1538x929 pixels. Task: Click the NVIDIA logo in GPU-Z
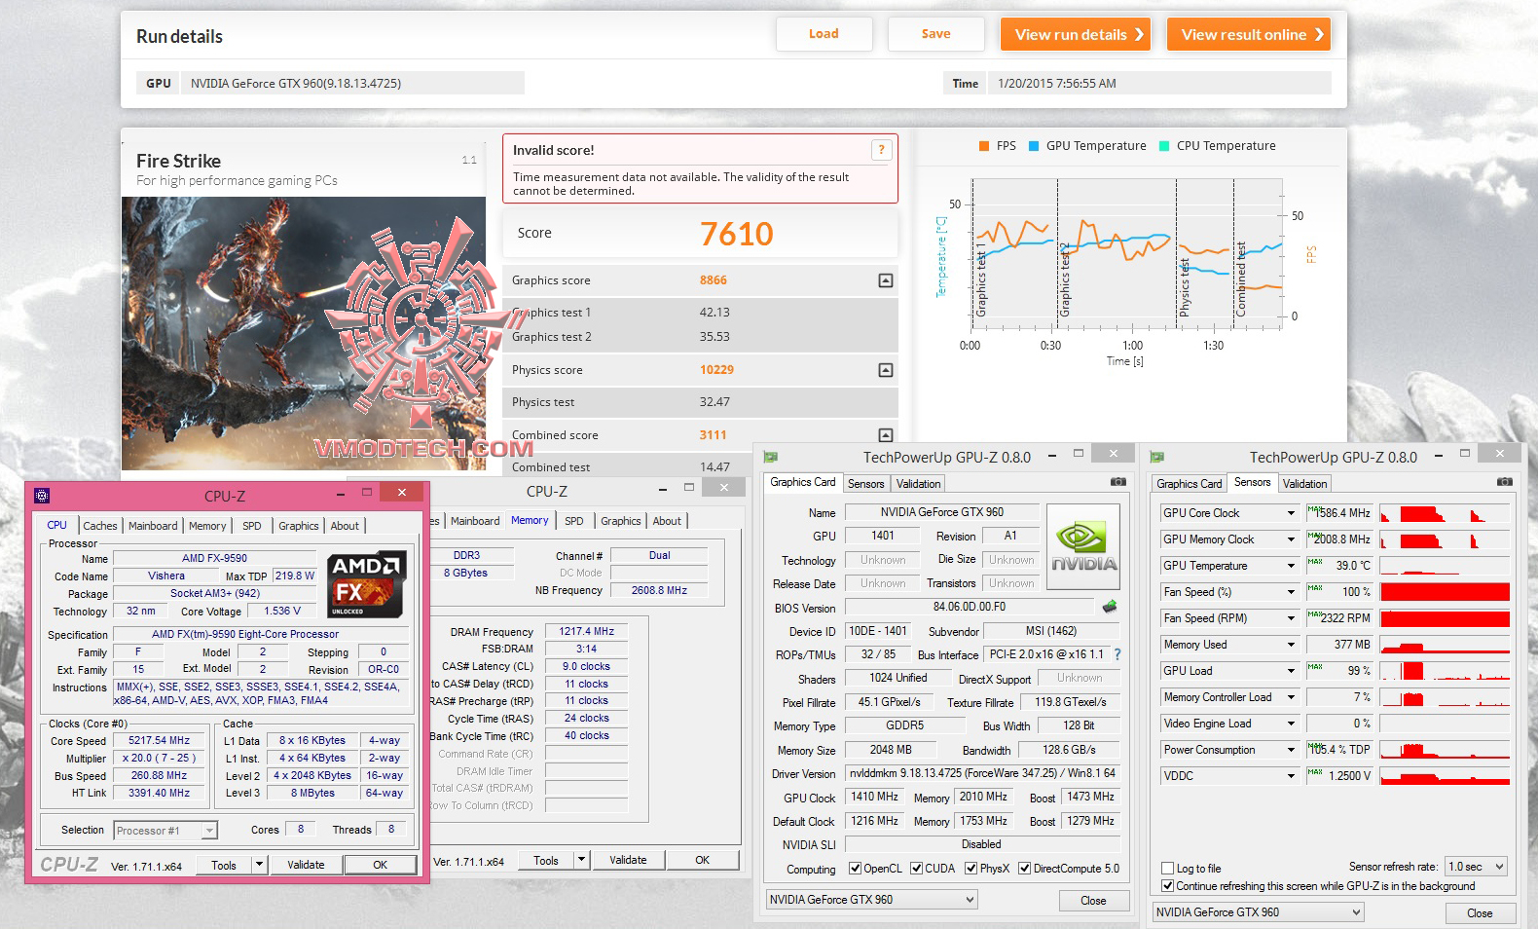pyautogui.click(x=1083, y=547)
